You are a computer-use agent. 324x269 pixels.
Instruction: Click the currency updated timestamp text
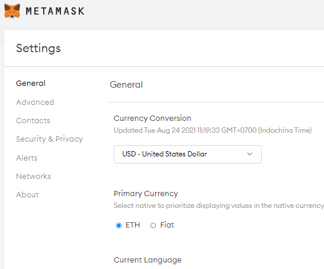coord(213,130)
